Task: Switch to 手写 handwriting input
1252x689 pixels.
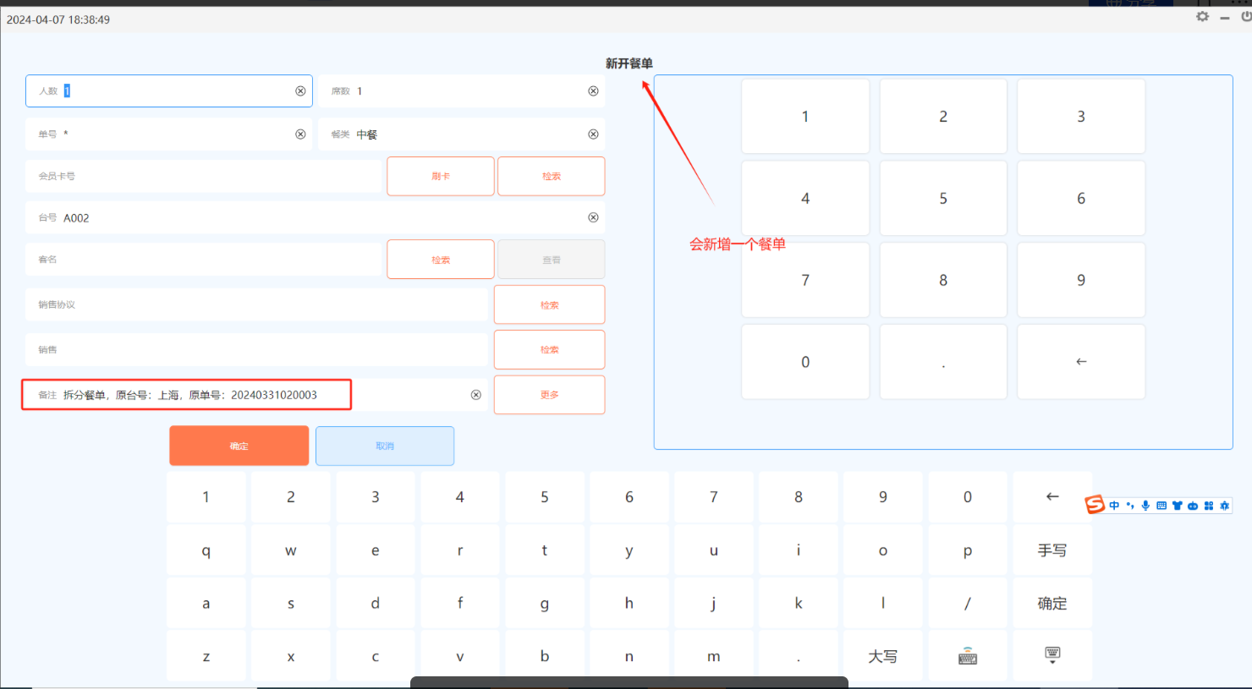Action: (1052, 550)
